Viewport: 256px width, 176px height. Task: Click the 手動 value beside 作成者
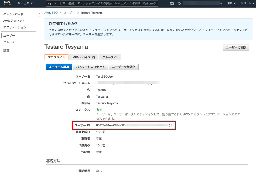pyautogui.click(x=99, y=152)
